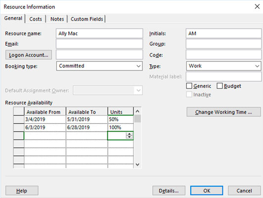Open the Notes tab

[57, 19]
